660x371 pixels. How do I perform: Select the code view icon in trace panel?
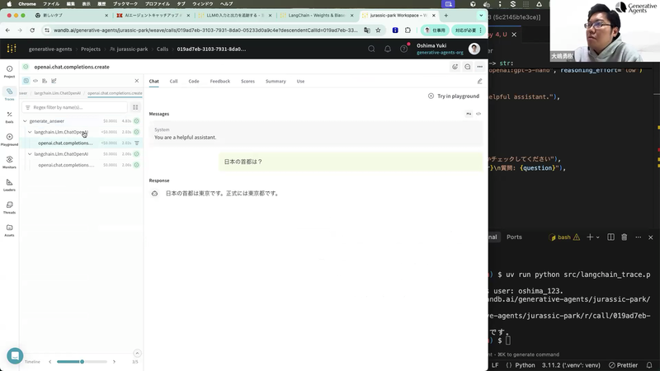click(x=35, y=81)
